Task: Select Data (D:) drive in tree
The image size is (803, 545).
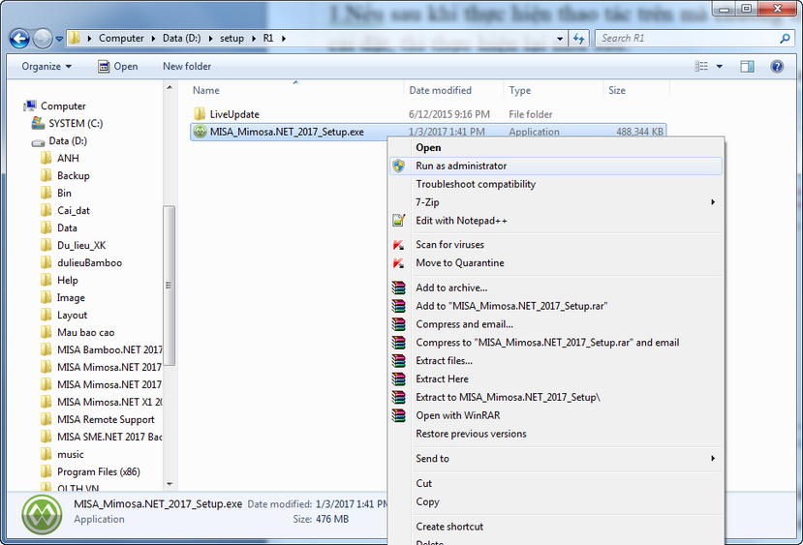Action: (x=59, y=140)
